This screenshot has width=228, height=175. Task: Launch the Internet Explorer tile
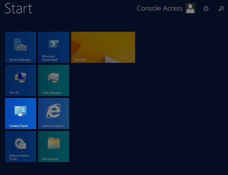coord(54,113)
